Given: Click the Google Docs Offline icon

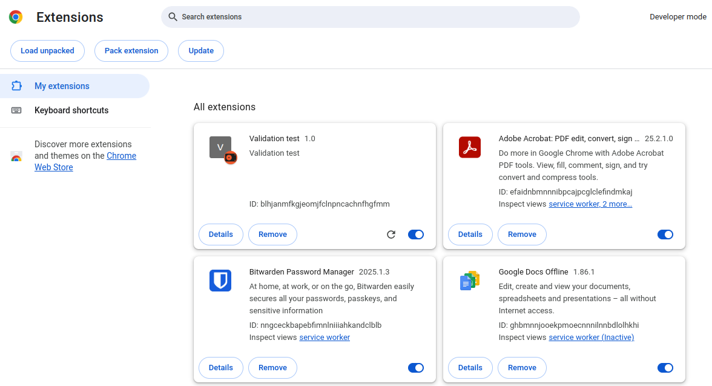Looking at the screenshot, I should click(x=469, y=281).
